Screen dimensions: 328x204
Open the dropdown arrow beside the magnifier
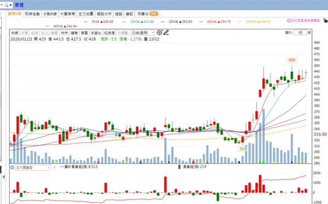pos(1,4)
